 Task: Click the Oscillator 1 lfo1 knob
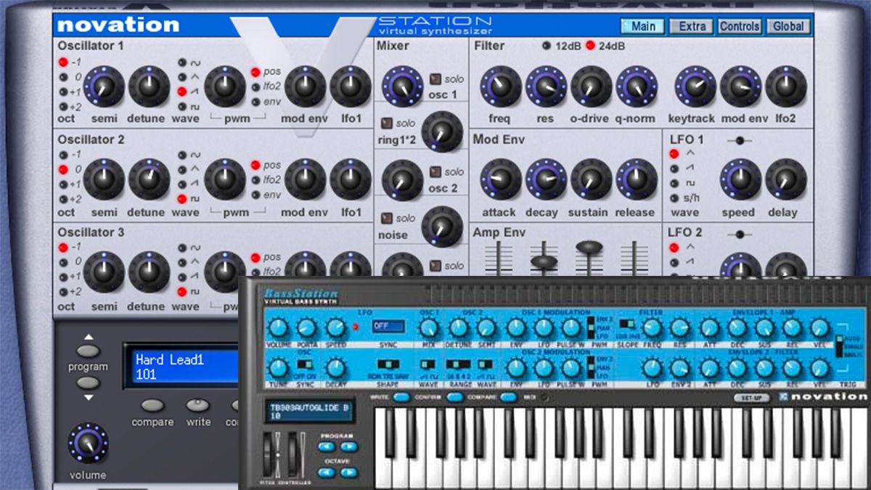351,86
